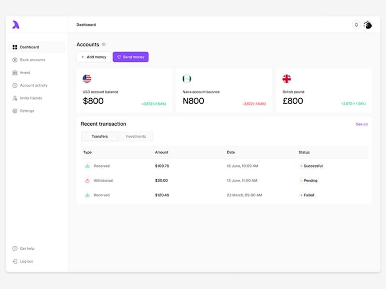Select the US flag icon
386x289 pixels.
pyautogui.click(x=87, y=79)
